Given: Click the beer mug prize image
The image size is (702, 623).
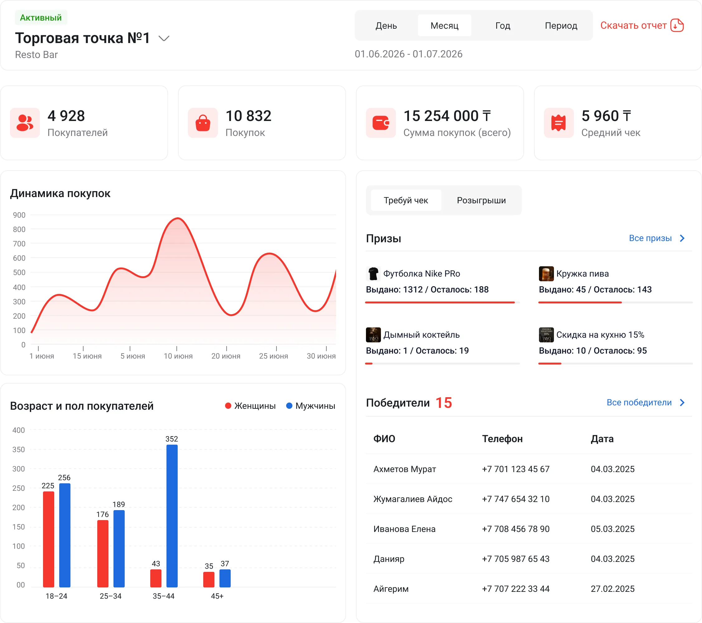Looking at the screenshot, I should [x=546, y=273].
